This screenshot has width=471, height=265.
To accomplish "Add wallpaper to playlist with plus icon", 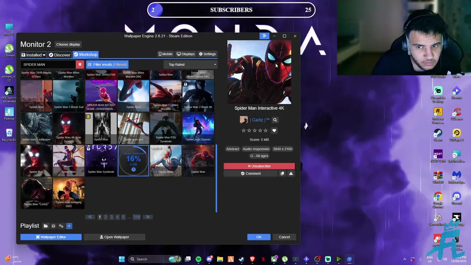I will pos(69,226).
